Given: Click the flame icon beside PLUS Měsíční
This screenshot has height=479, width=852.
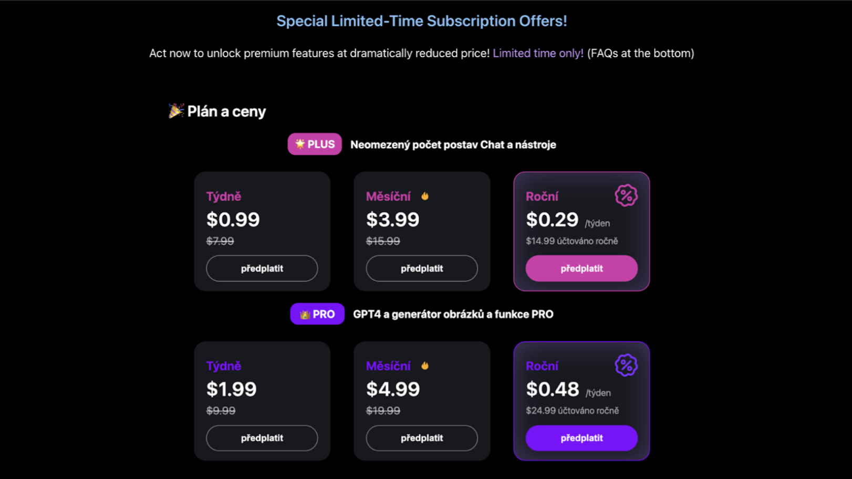Looking at the screenshot, I should click(425, 196).
